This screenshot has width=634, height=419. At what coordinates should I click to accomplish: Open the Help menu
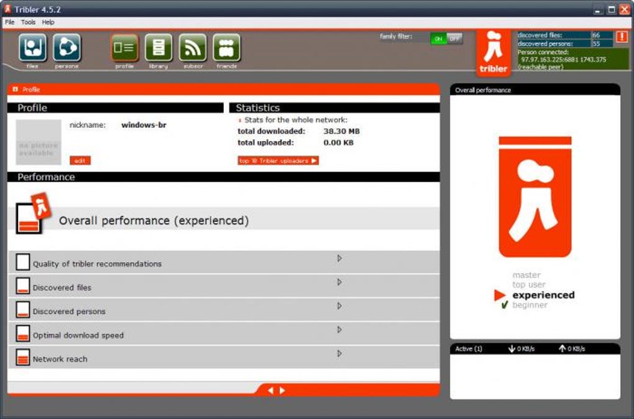click(48, 22)
